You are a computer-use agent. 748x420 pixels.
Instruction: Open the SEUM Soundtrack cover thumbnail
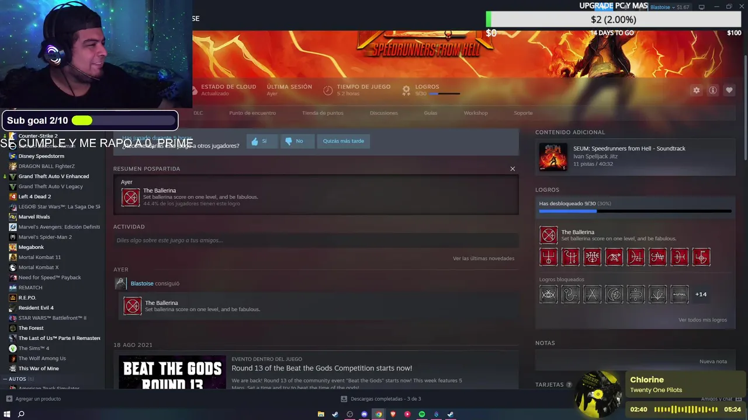click(553, 156)
